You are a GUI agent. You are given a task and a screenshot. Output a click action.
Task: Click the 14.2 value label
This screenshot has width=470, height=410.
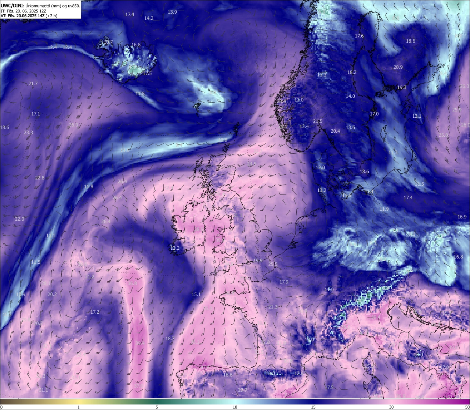point(149,18)
